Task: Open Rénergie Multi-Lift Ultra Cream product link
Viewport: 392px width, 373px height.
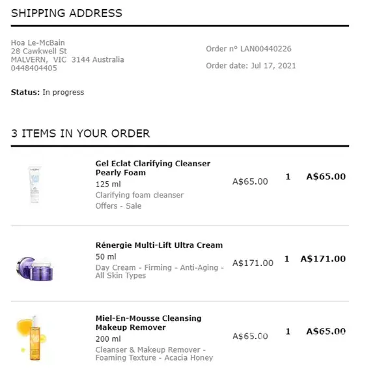Action: pos(159,245)
